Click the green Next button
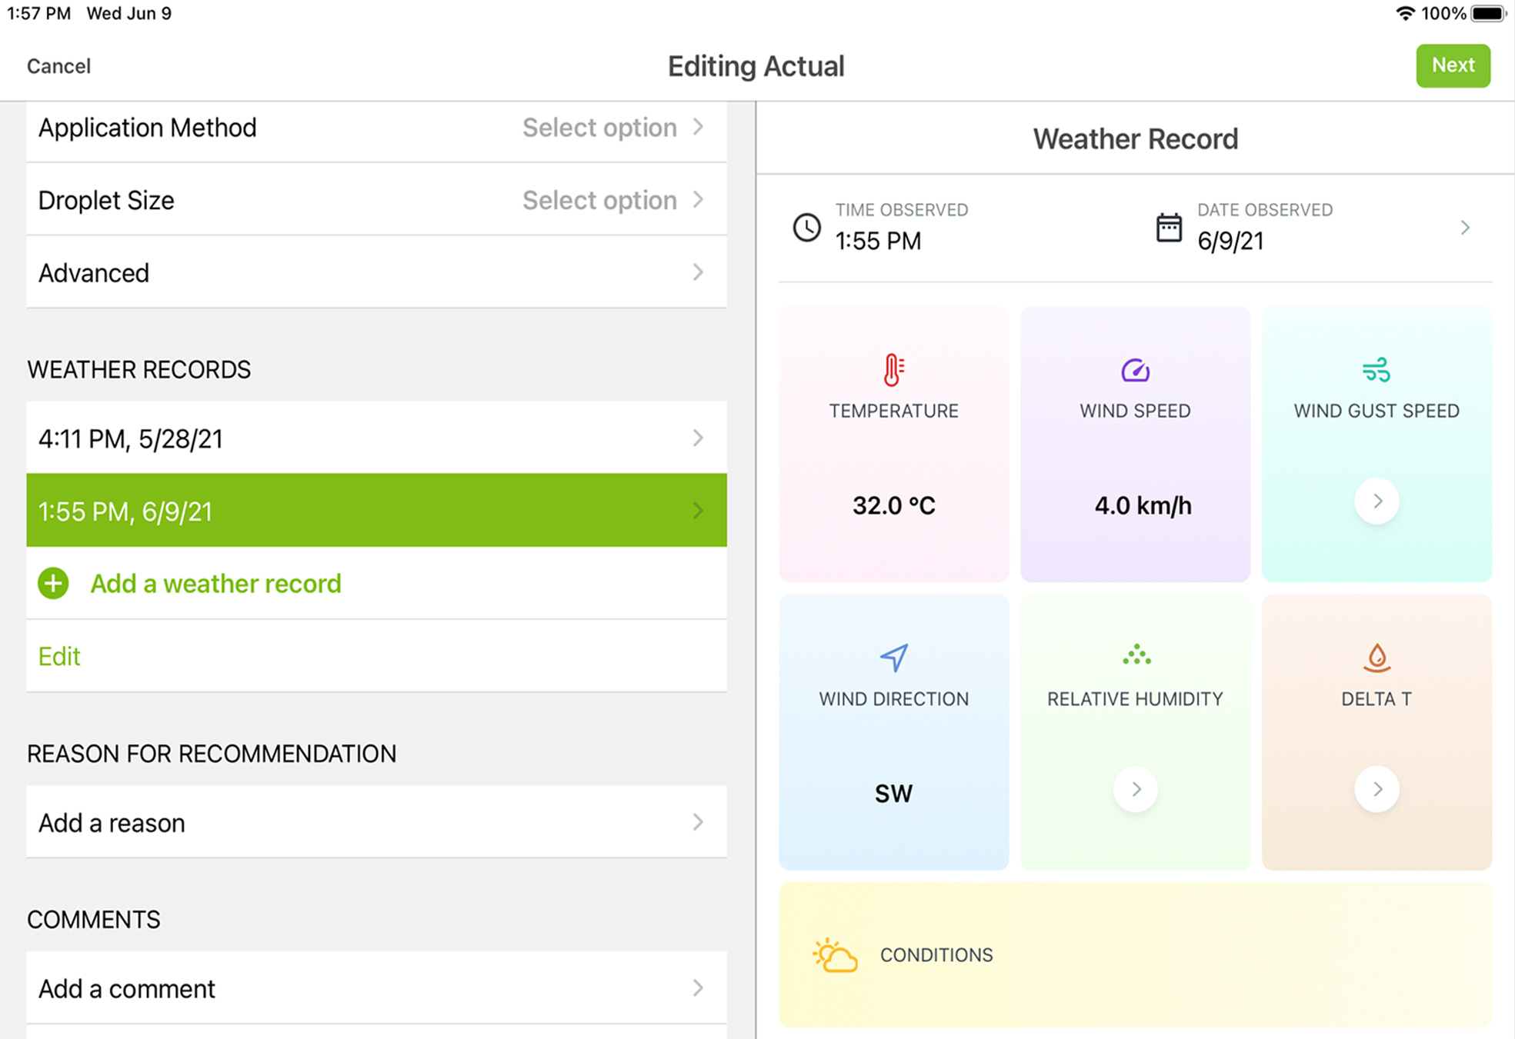 [x=1453, y=65]
